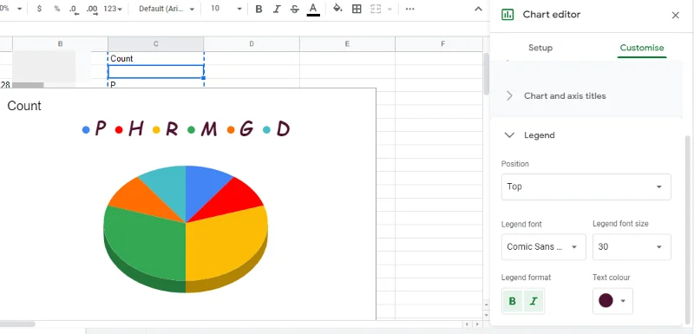Select the yellow pie slice

tap(226, 243)
